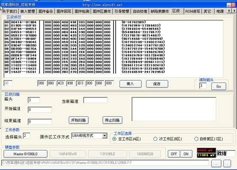Screen dimensions: 237x170
Task: Select 主工作区(A区) radio button
Action: pos(114,139)
